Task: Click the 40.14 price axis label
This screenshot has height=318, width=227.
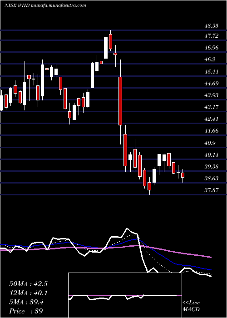Action: (212, 155)
